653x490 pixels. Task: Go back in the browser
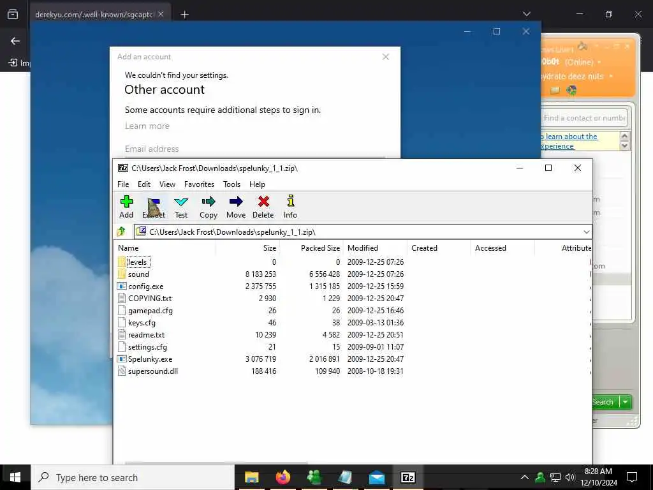coord(15,41)
